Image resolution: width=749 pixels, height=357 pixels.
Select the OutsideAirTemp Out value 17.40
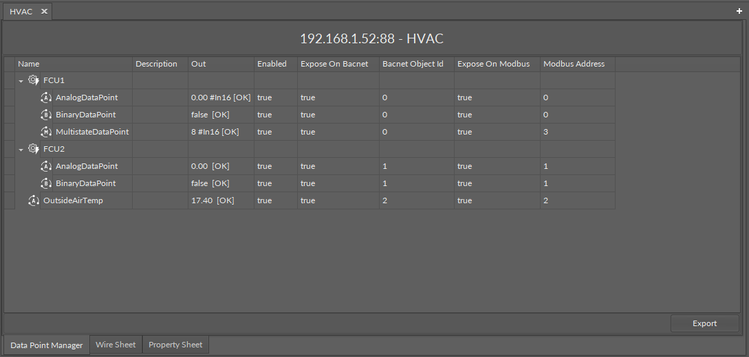(x=213, y=200)
